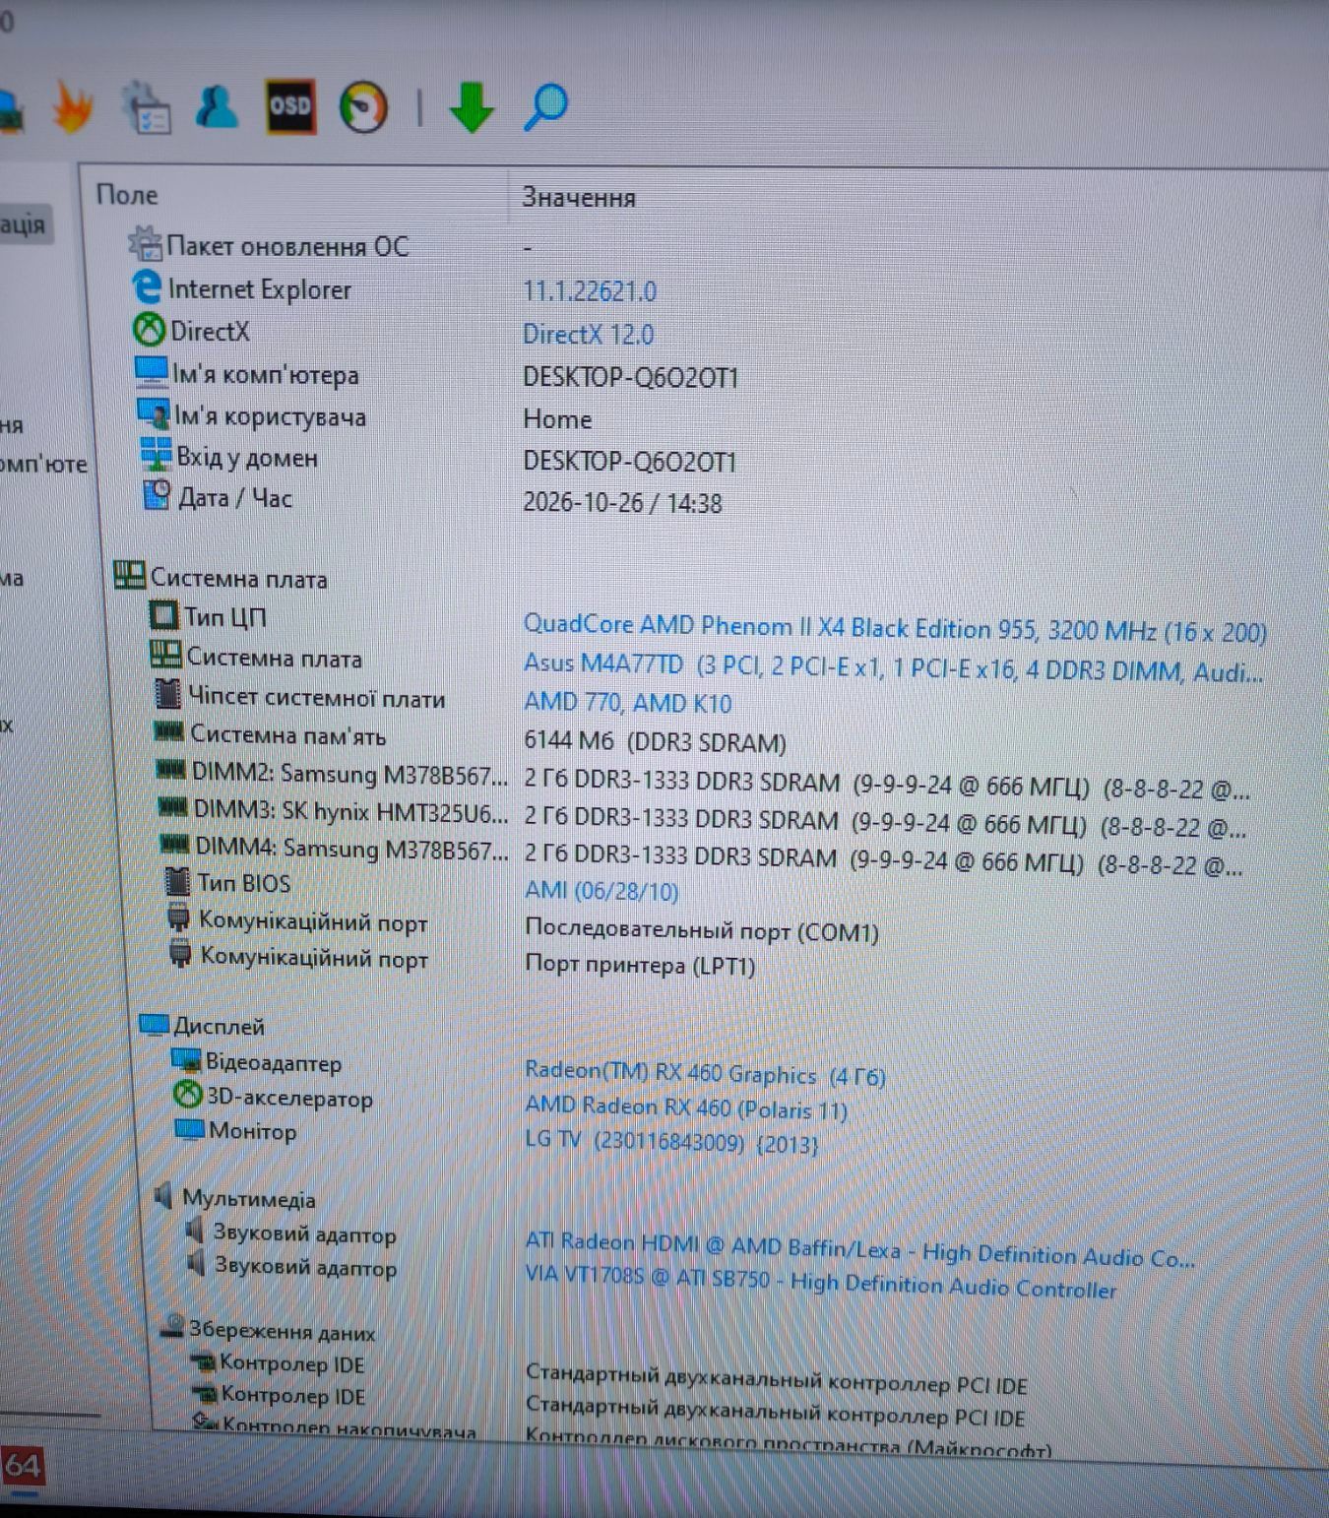Click the Пакет оновлення ОС gear icon
Image resolution: width=1329 pixels, height=1518 pixels.
coord(145,243)
